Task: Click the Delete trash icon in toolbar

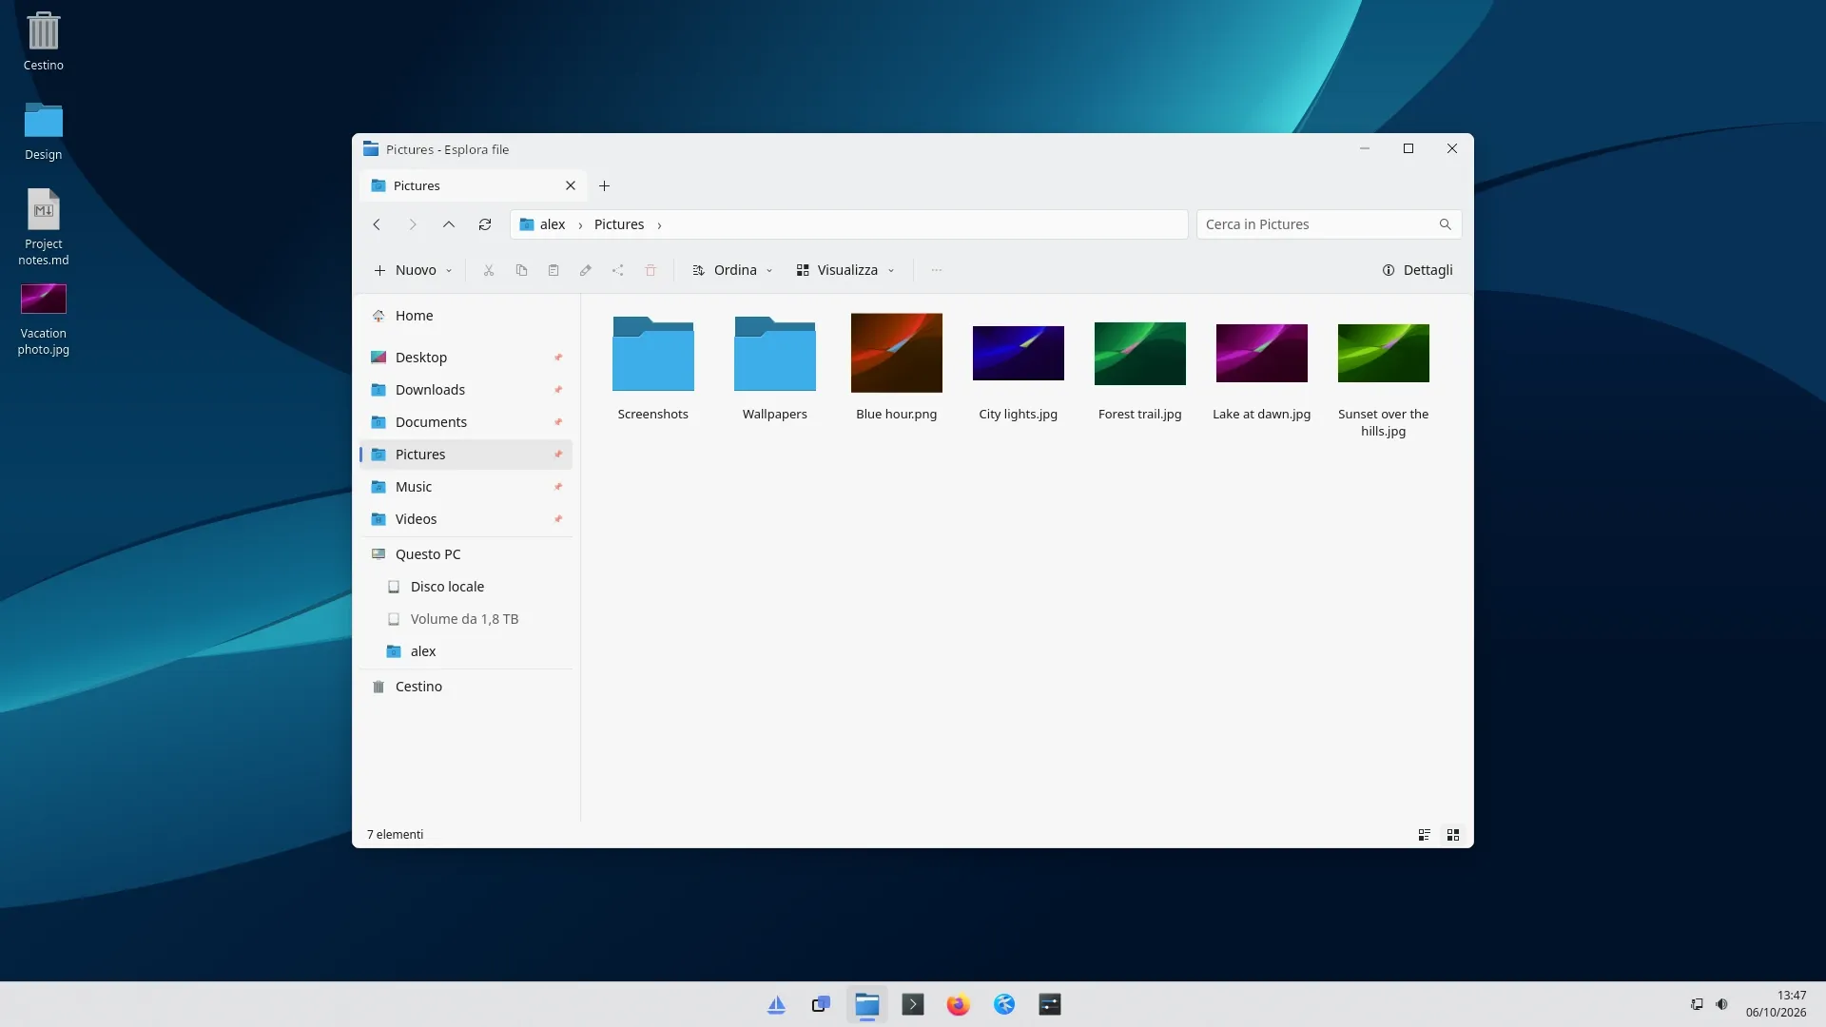Action: point(651,270)
